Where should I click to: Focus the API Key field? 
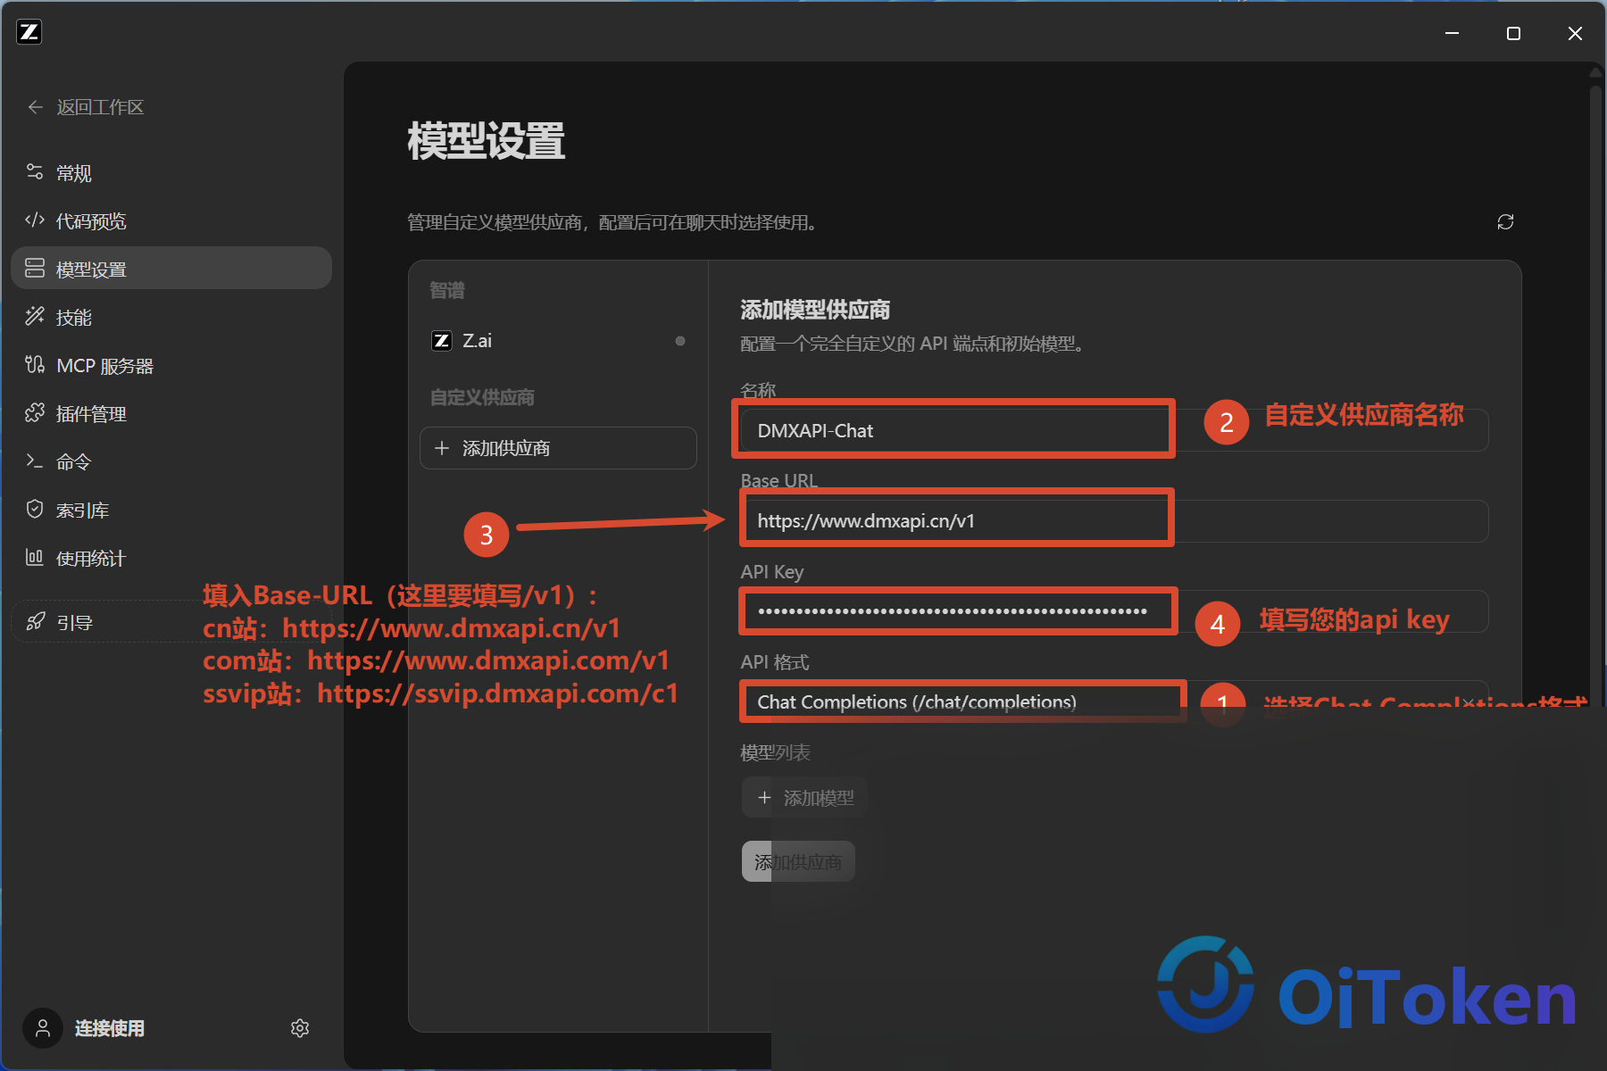tap(1114, 611)
